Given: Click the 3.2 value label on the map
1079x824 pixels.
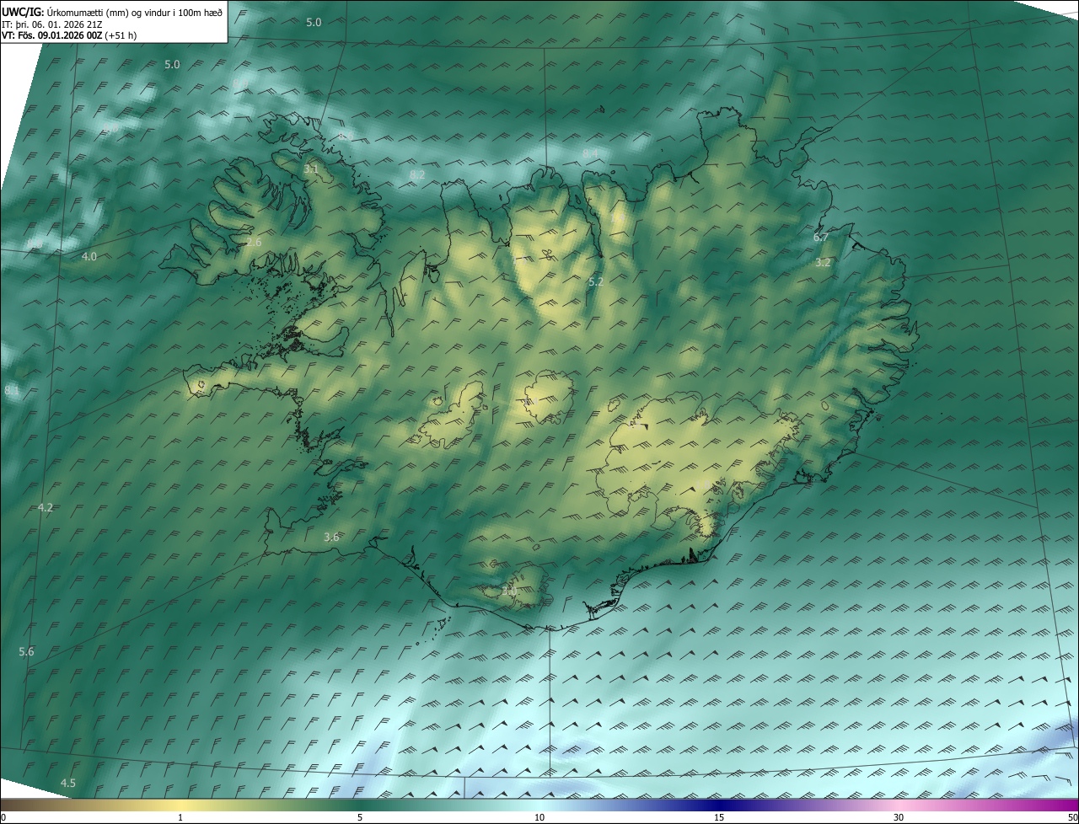Looking at the screenshot, I should 824,262.
